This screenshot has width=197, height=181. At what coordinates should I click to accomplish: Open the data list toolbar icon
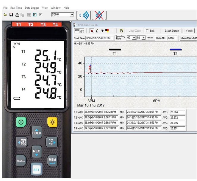pyautogui.click(x=29, y=15)
